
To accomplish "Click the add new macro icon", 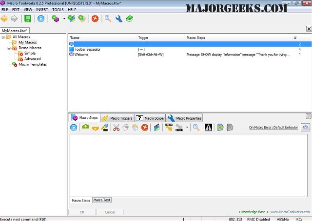I will coord(55,18).
